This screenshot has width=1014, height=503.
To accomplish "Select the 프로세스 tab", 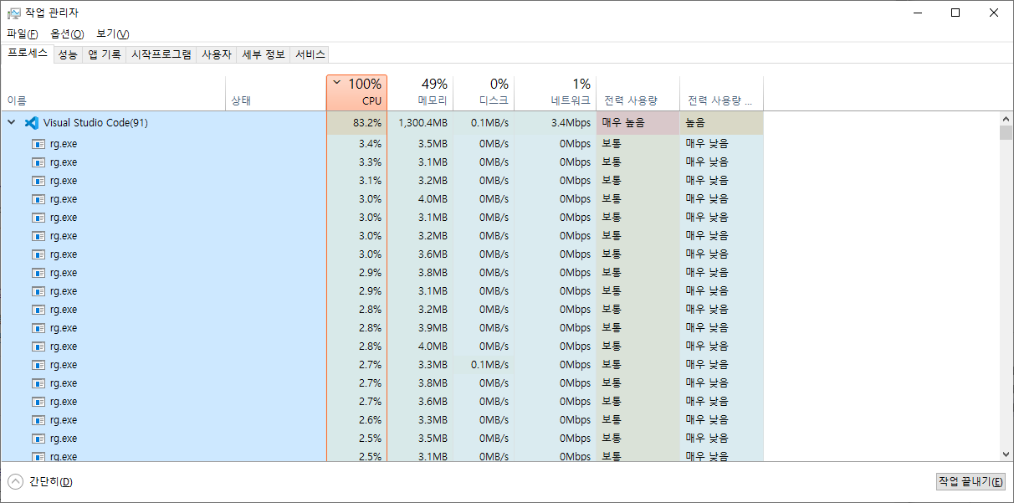I will (28, 54).
